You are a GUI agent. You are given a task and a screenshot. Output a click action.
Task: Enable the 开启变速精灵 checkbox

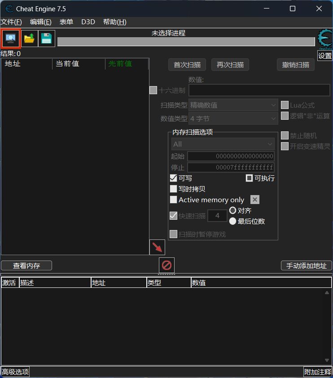[x=285, y=146]
